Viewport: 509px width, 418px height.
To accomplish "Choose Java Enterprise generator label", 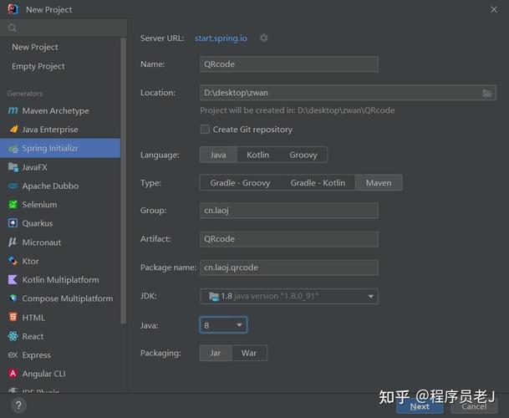I will (50, 130).
